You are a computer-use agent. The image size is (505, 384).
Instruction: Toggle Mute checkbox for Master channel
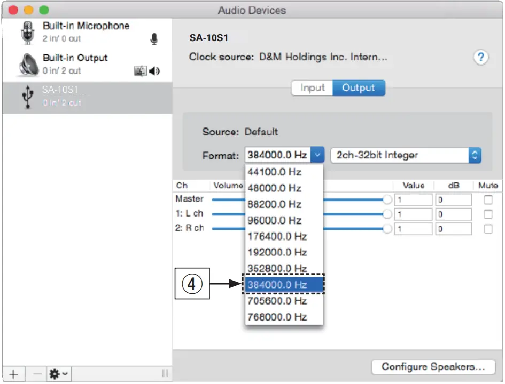(487, 199)
